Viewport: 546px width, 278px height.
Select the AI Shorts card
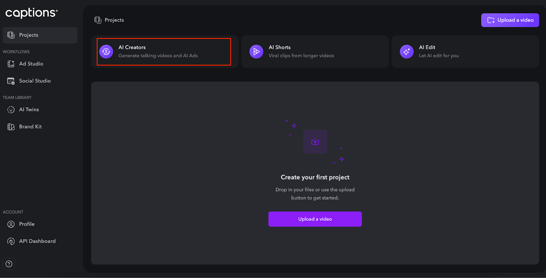click(x=315, y=51)
